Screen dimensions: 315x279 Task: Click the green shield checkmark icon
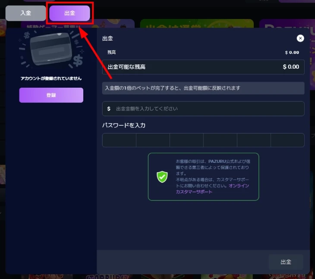(162, 177)
